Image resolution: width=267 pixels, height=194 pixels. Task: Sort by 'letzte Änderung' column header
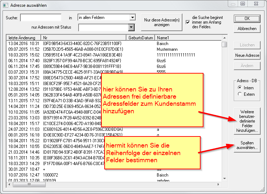point(24,38)
